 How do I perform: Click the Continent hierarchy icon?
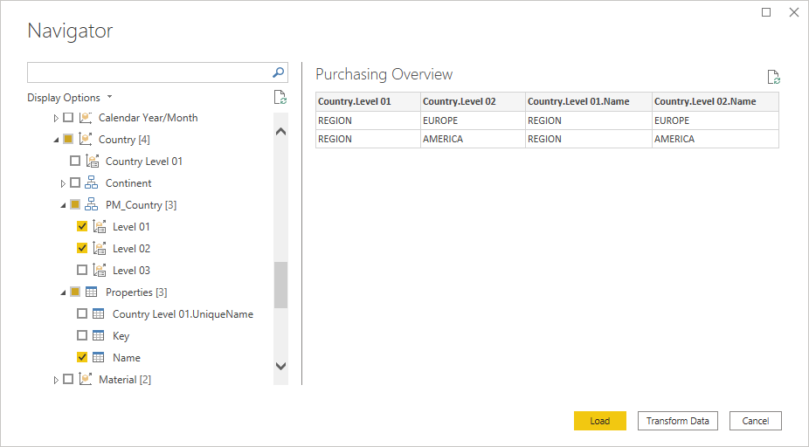(91, 183)
